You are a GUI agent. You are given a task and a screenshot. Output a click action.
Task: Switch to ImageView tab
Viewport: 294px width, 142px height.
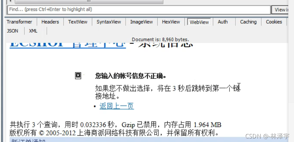(141, 22)
